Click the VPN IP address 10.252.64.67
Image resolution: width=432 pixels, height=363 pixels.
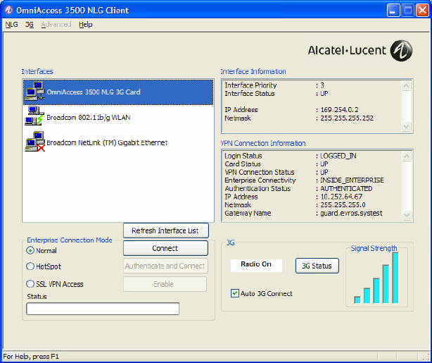coord(341,197)
